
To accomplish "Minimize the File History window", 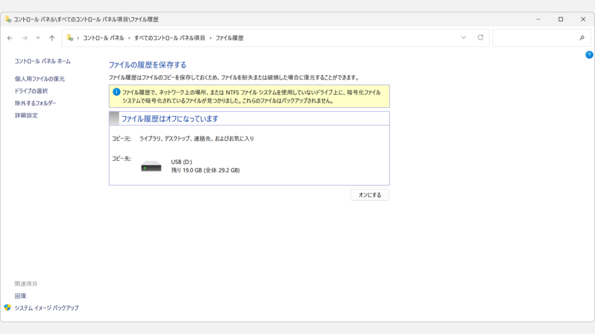I will pyautogui.click(x=538, y=19).
